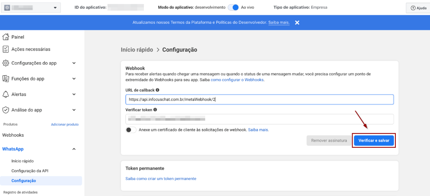Click the Alertas bell icon
430x196 pixels.
coord(6,94)
